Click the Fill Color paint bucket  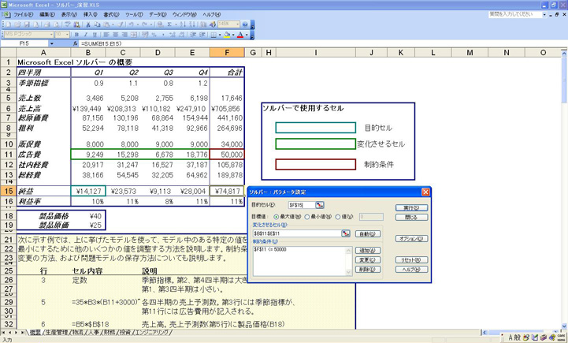(227, 35)
